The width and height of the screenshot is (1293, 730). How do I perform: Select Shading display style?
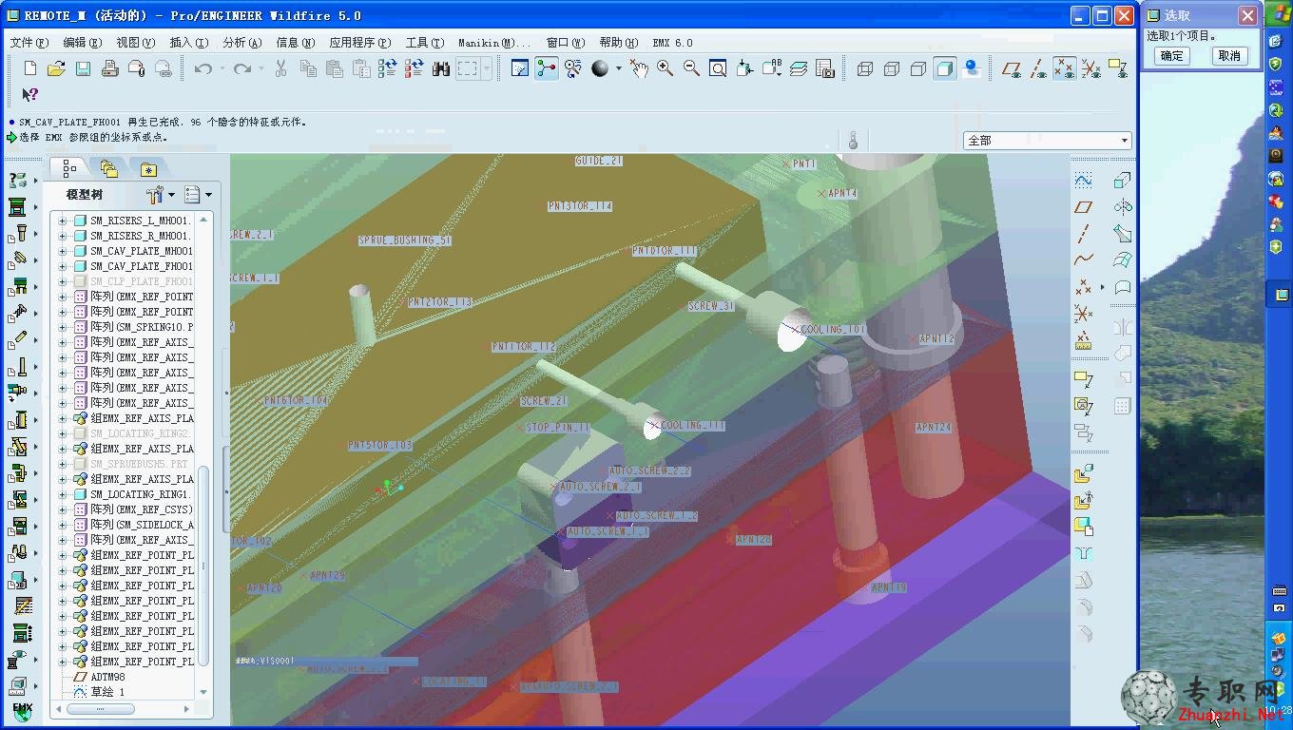[x=944, y=68]
